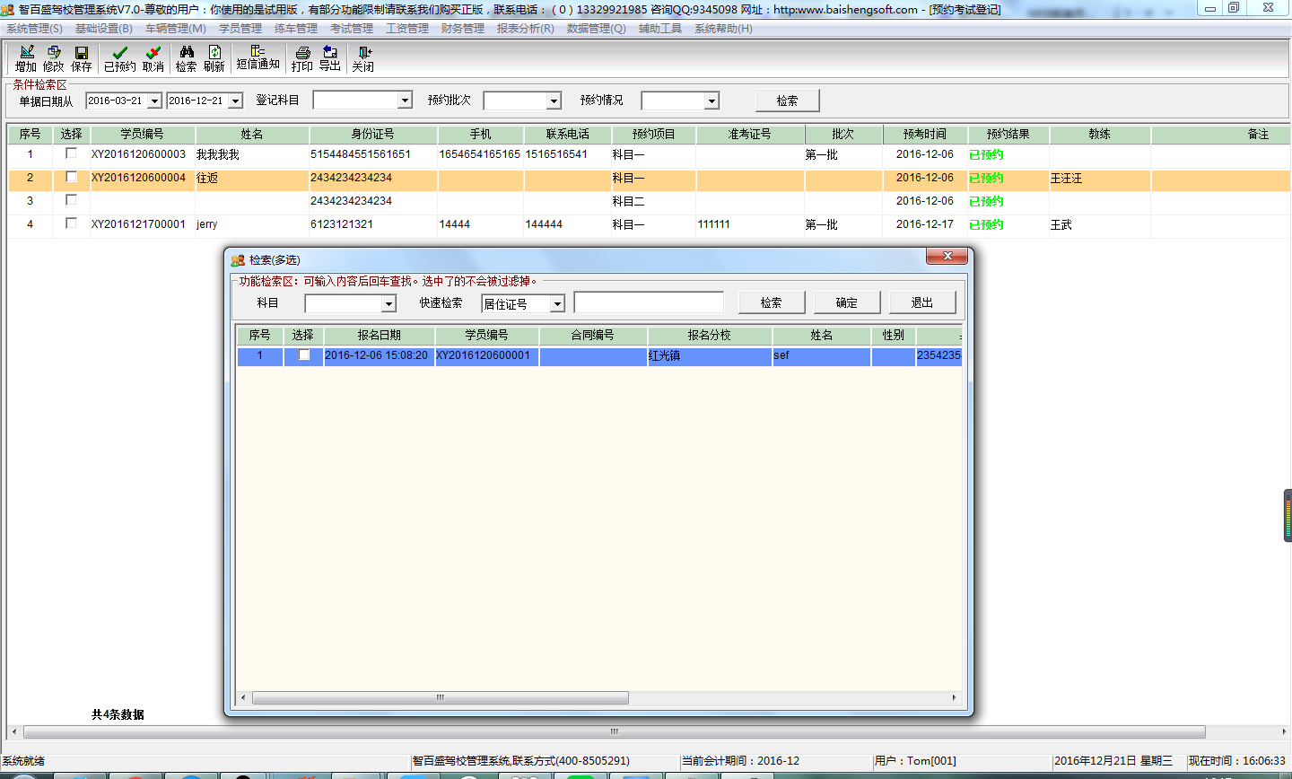This screenshot has height=779, width=1292.
Task: Tick checkbox in row 3 of main table
Action: 71,200
